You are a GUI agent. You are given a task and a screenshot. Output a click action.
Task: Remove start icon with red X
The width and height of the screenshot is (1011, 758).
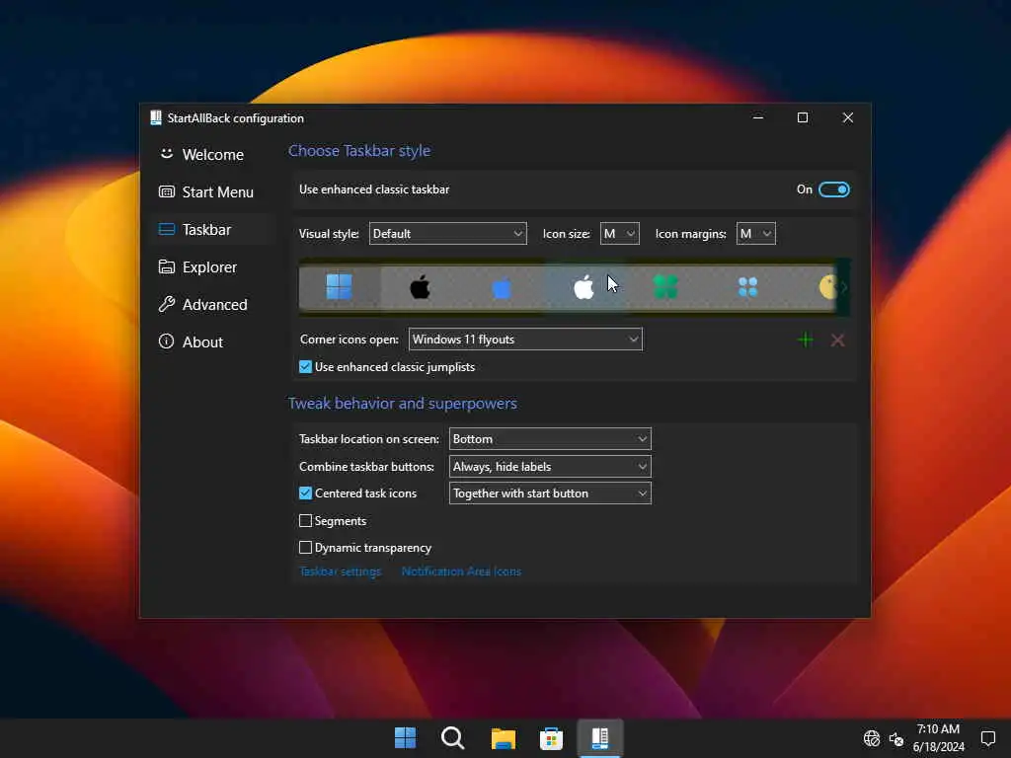(x=837, y=340)
